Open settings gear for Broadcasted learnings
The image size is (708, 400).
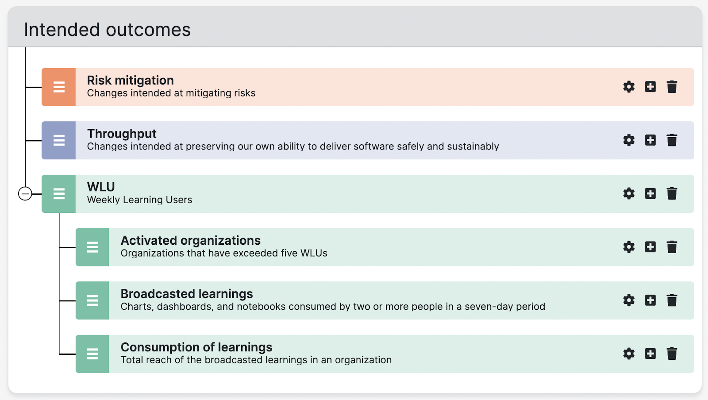click(629, 300)
